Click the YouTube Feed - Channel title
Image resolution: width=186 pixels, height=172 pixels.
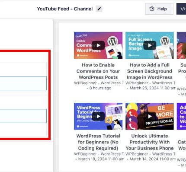(65, 9)
